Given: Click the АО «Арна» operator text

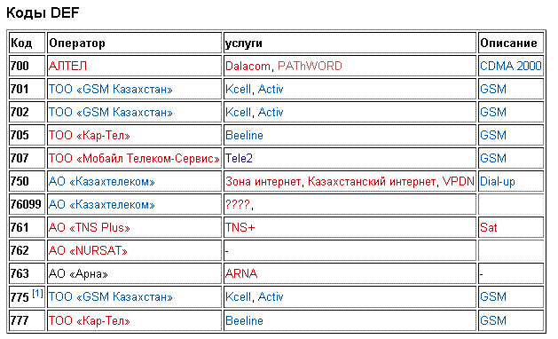Looking at the screenshot, I should pyautogui.click(x=78, y=274).
